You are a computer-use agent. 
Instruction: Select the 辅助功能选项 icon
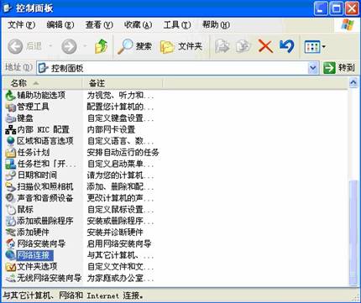coord(11,96)
